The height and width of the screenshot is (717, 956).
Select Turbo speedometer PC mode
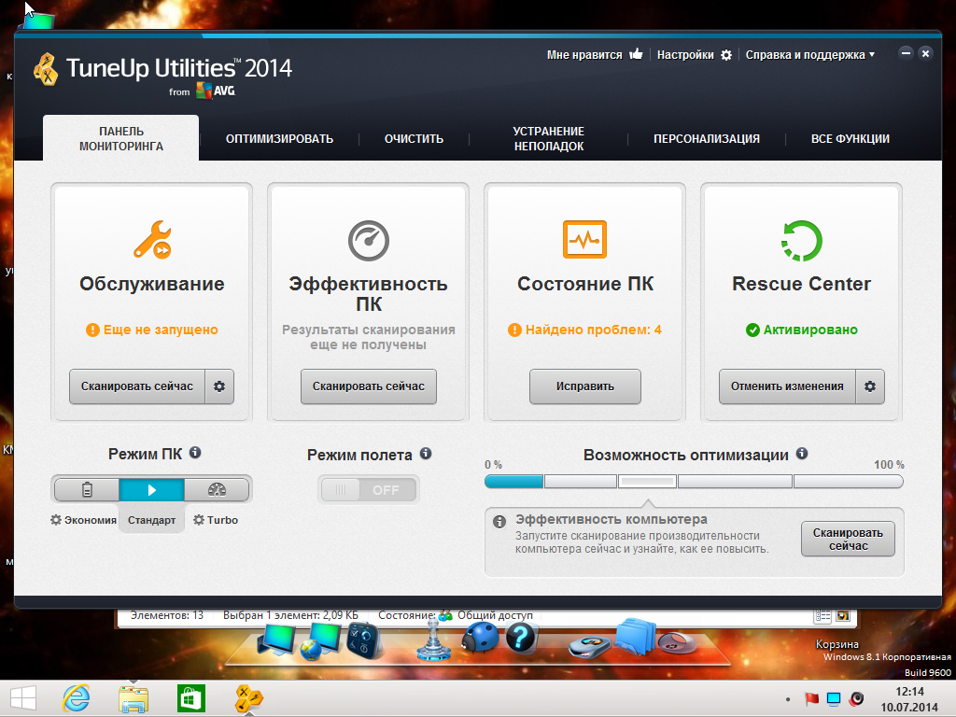[x=217, y=489]
